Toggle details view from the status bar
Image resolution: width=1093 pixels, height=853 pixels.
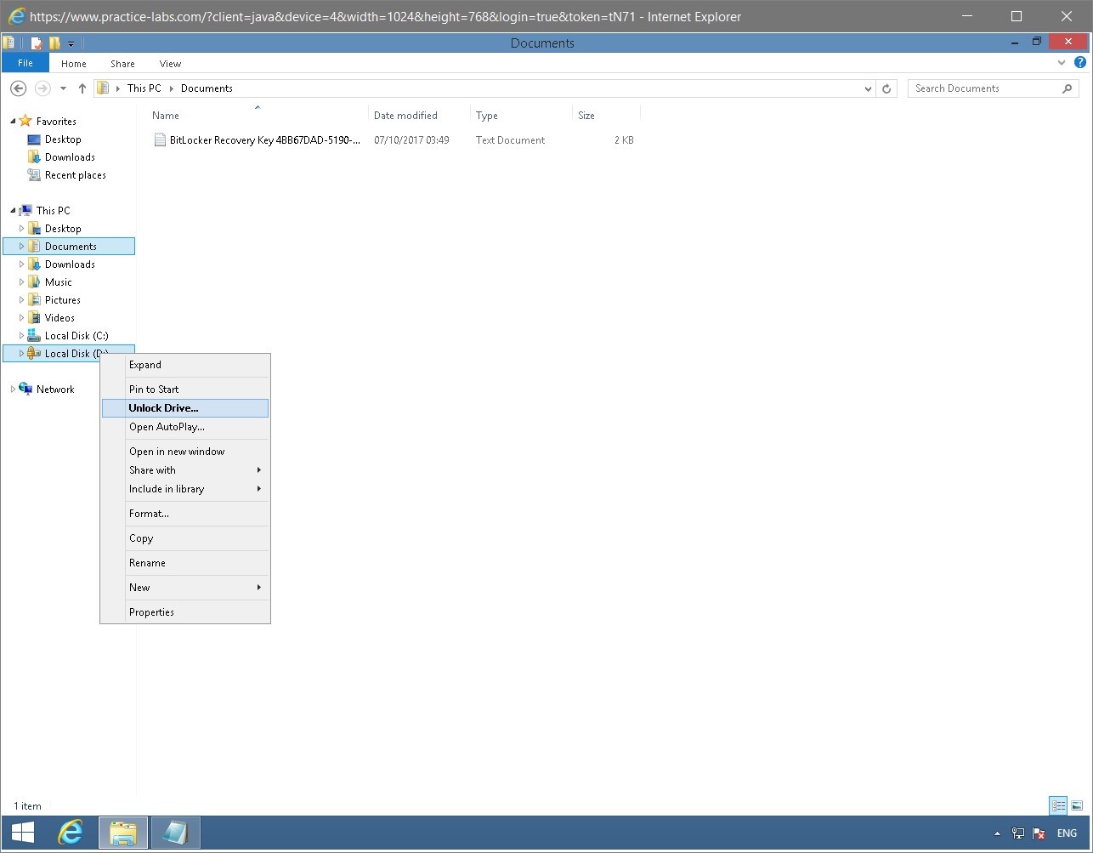(x=1057, y=805)
